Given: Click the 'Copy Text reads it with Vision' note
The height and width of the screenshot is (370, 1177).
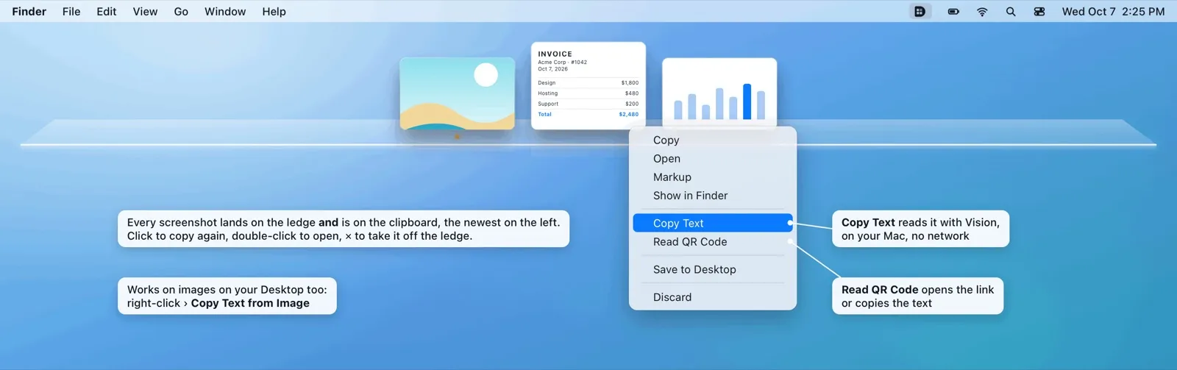Looking at the screenshot, I should point(920,229).
